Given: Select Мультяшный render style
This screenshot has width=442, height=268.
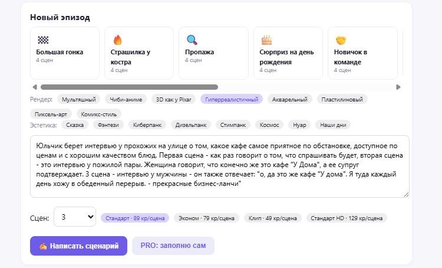Looking at the screenshot, I should coord(78,99).
